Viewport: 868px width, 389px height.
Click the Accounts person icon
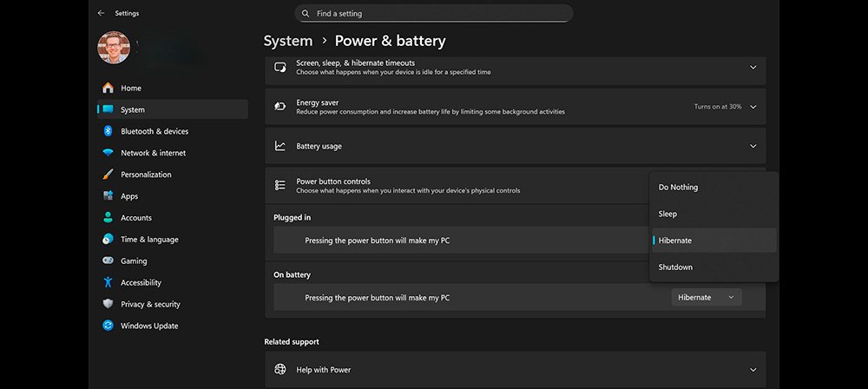coord(108,218)
